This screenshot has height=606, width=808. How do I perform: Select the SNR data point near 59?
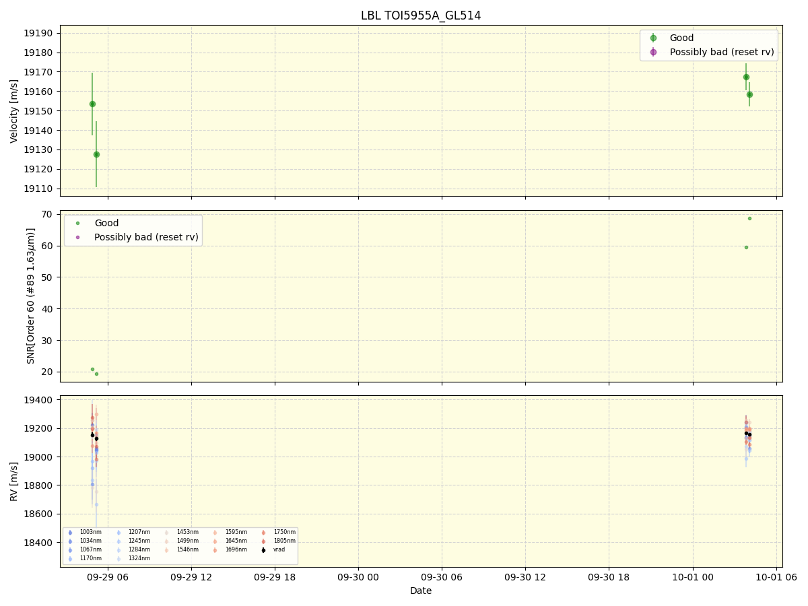746,247
